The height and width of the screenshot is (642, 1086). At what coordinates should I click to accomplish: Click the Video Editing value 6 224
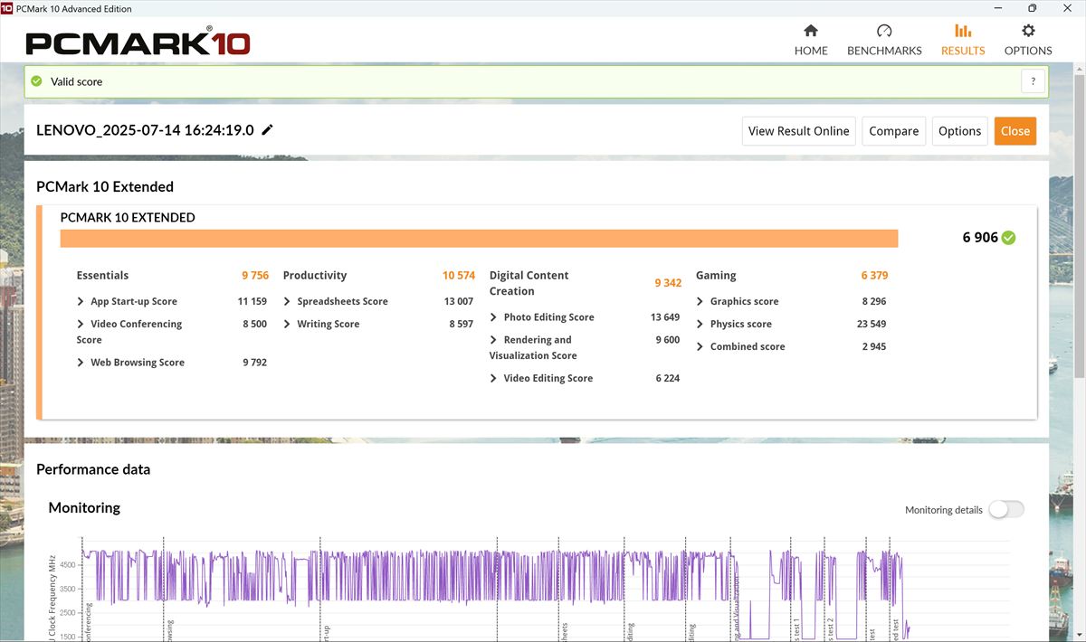point(668,378)
